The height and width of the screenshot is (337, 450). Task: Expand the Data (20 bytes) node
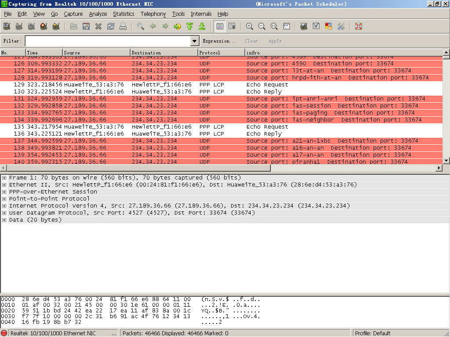[4, 220]
